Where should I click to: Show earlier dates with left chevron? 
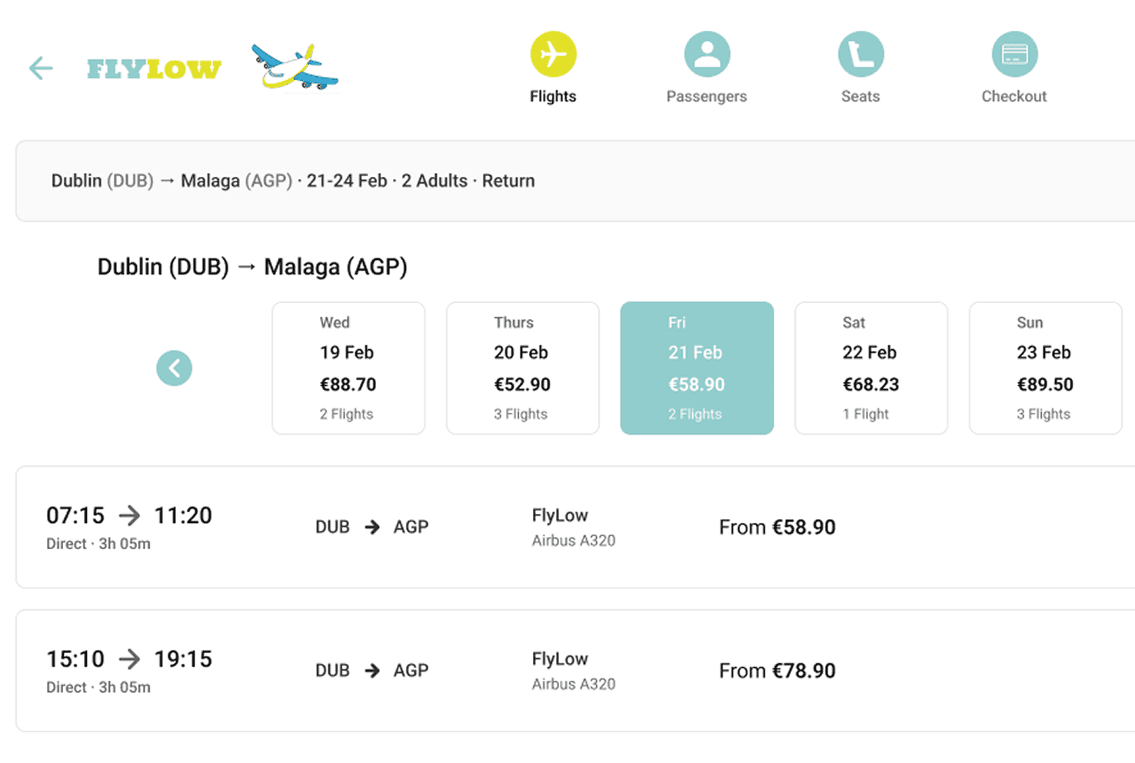175,368
